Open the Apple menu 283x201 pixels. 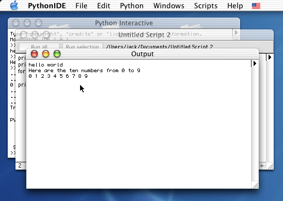14,6
